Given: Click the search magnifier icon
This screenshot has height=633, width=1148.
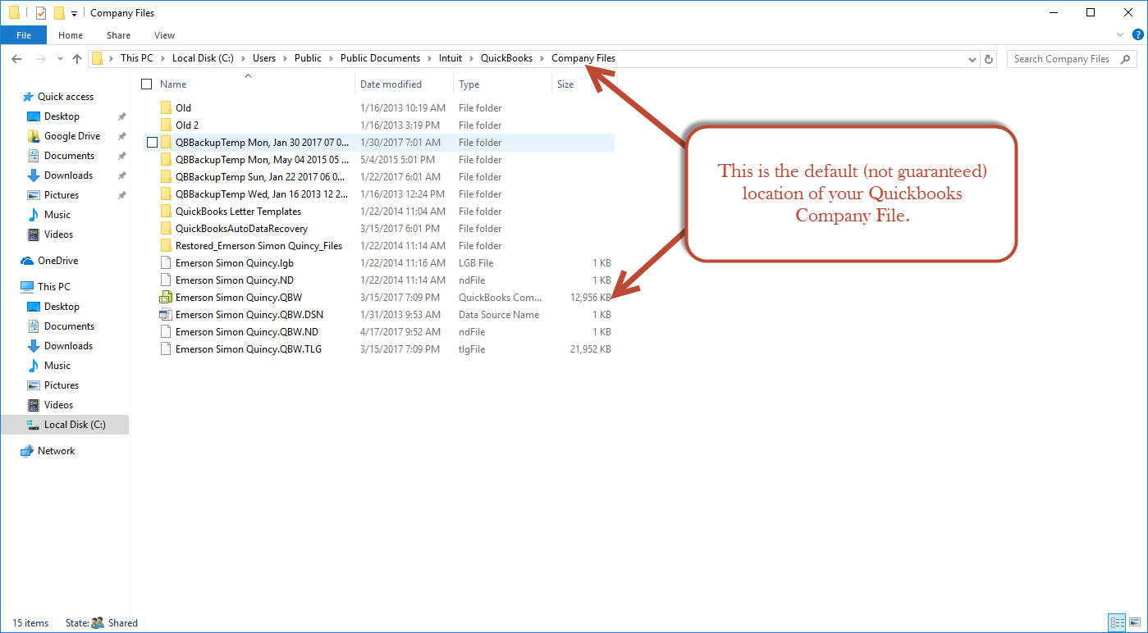Looking at the screenshot, I should pos(1126,59).
